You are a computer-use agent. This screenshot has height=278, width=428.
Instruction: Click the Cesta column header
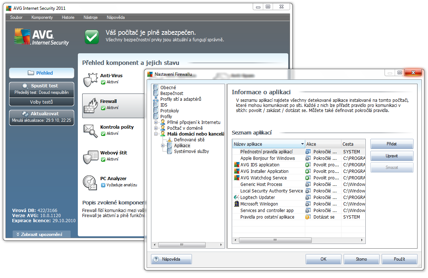point(353,144)
